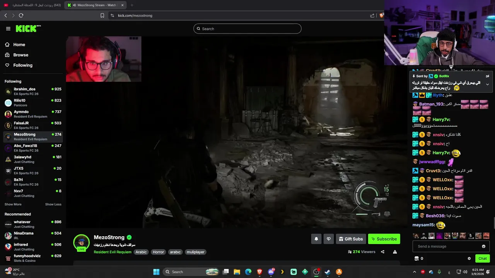
Task: Open the ibrahim_dos channel in sidebar
Action: [x=33, y=92]
